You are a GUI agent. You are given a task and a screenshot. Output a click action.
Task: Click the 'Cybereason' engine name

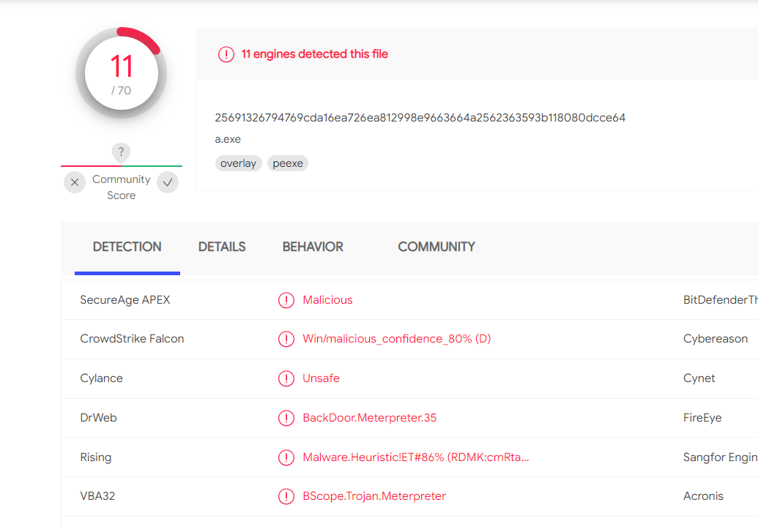click(716, 339)
